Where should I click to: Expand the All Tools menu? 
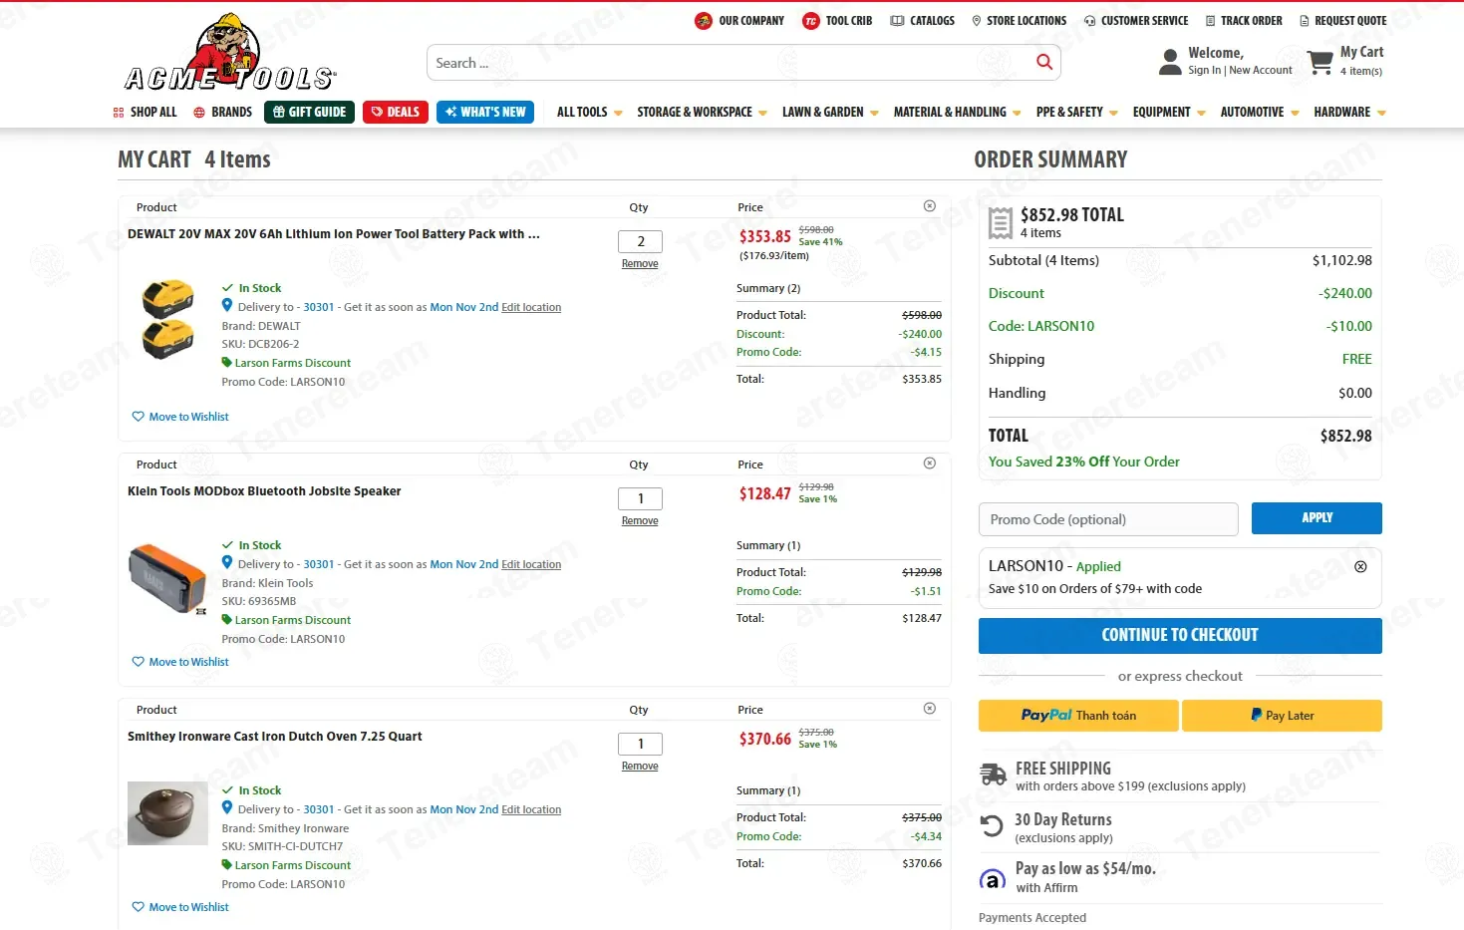pos(590,113)
